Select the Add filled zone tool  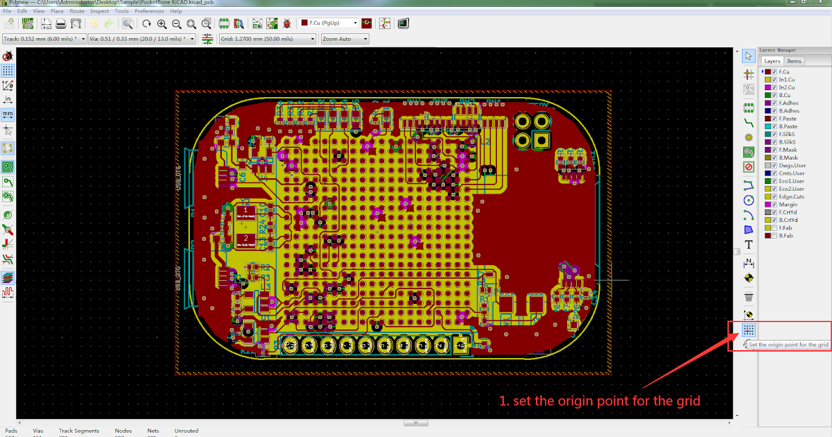click(748, 152)
